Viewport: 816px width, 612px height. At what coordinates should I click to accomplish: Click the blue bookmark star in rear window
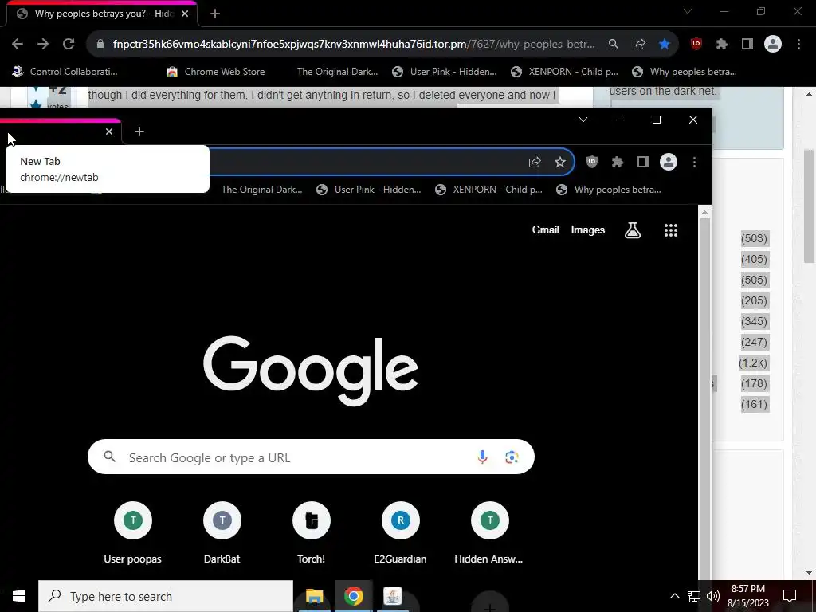point(664,45)
